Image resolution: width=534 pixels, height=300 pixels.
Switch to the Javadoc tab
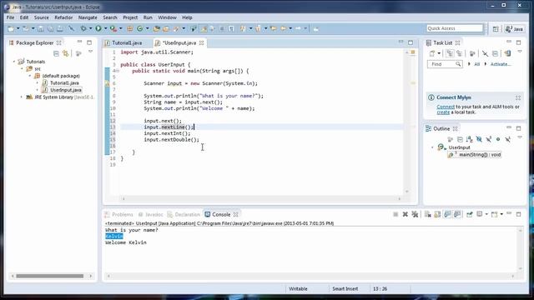[151, 214]
